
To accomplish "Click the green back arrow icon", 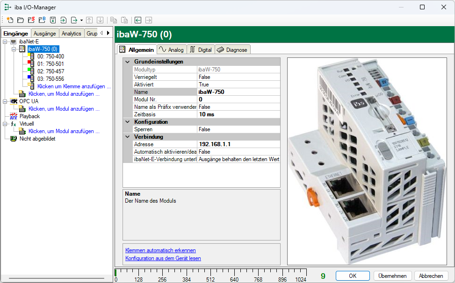I will tap(138, 20).
